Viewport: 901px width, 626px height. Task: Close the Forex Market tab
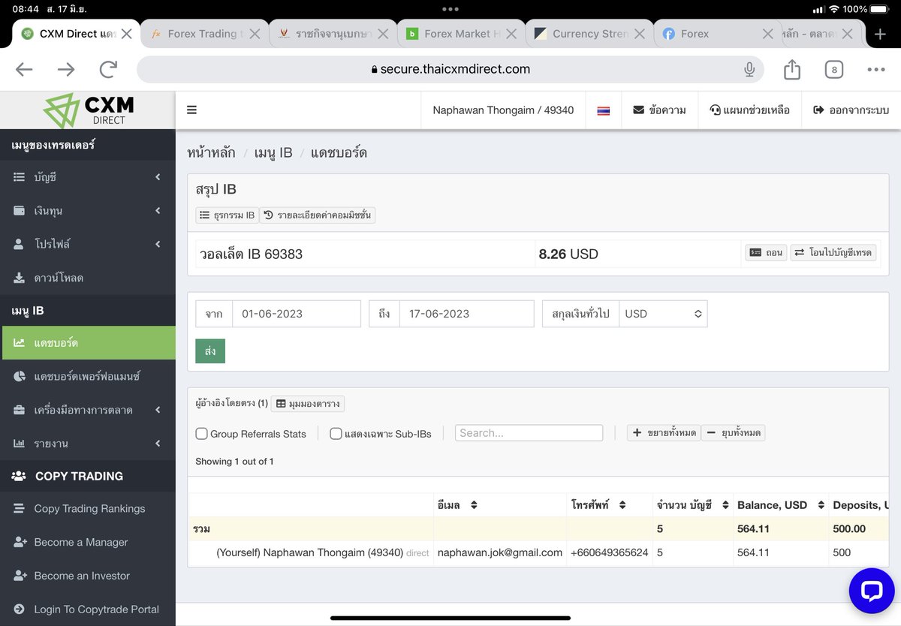511,34
